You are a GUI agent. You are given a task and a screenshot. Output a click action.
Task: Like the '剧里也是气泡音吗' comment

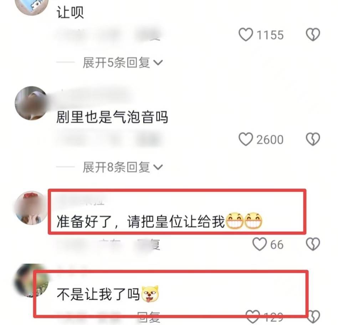coord(246,139)
